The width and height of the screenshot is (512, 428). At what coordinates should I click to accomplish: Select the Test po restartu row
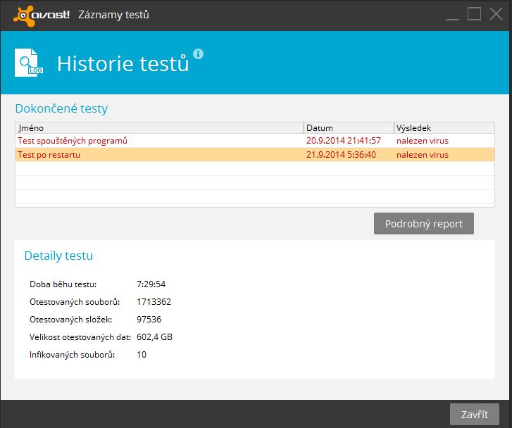255,155
